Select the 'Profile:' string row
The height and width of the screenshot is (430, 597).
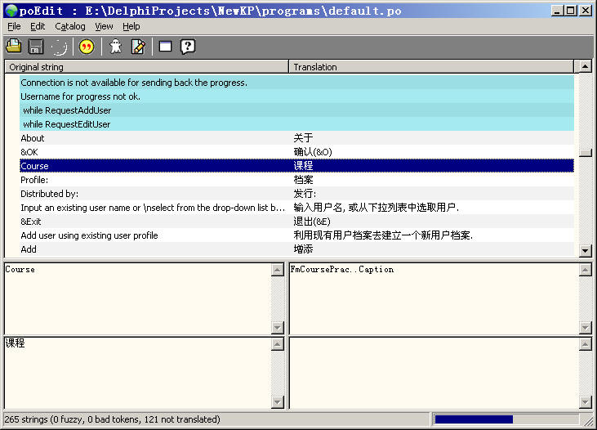tap(296, 180)
